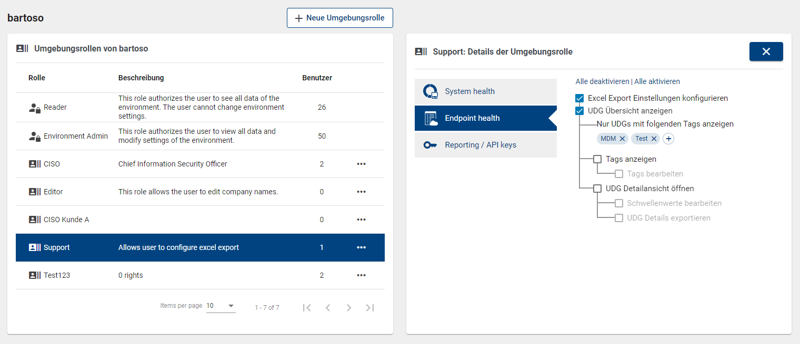Enable Tags anzeigen checkbox

click(597, 159)
